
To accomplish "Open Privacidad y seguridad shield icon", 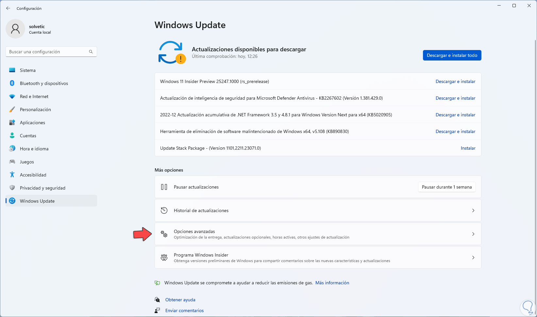I will [x=12, y=188].
